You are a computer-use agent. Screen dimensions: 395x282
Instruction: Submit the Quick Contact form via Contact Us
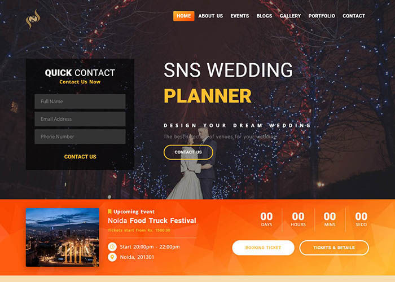tap(80, 157)
